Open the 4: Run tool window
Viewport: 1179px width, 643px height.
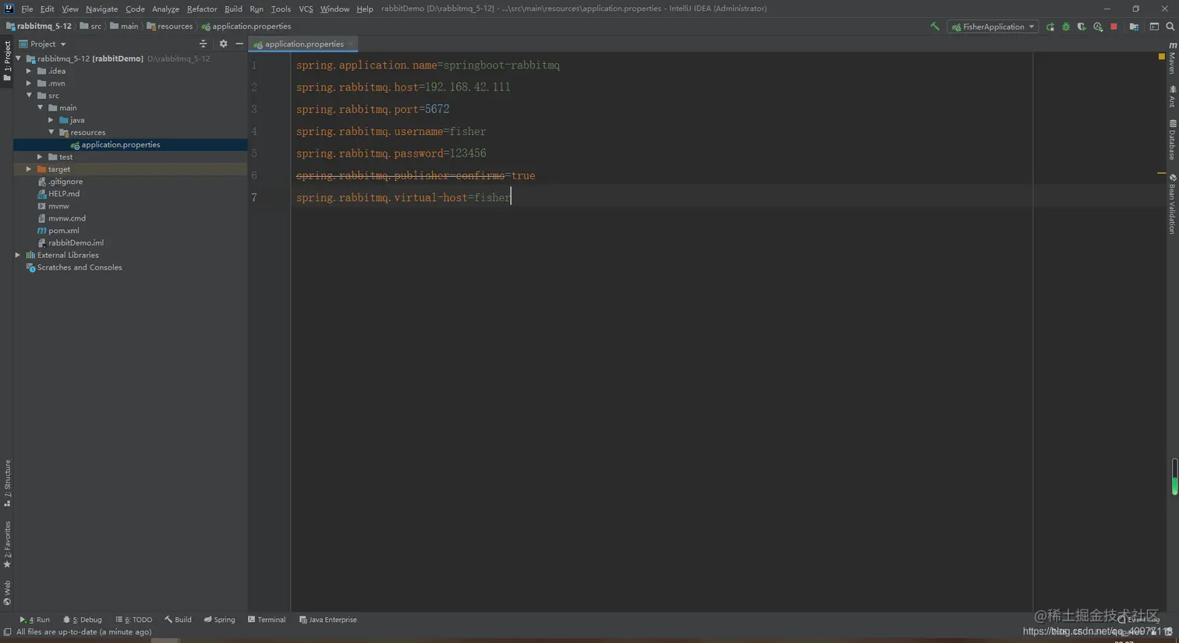click(x=34, y=620)
